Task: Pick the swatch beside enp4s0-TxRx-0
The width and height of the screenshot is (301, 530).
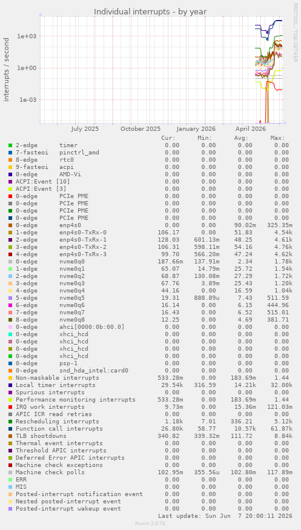Action: tap(10, 233)
